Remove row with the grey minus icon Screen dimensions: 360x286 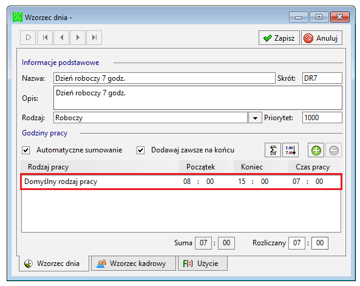pos(334,151)
